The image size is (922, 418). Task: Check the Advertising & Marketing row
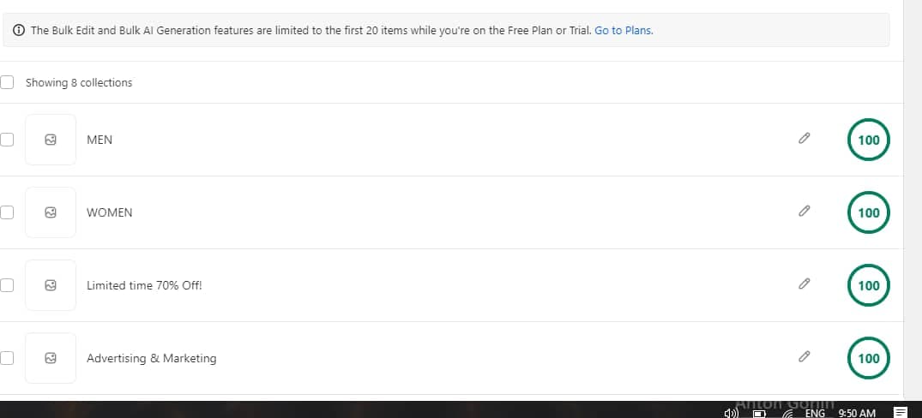pos(7,358)
